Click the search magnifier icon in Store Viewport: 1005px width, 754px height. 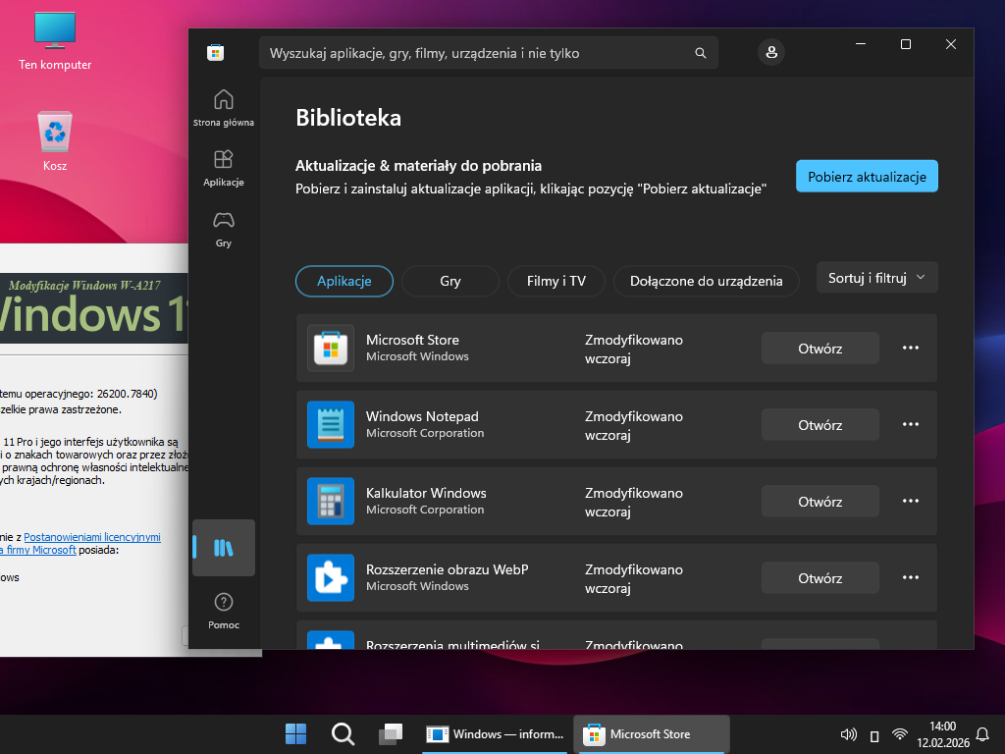(700, 53)
